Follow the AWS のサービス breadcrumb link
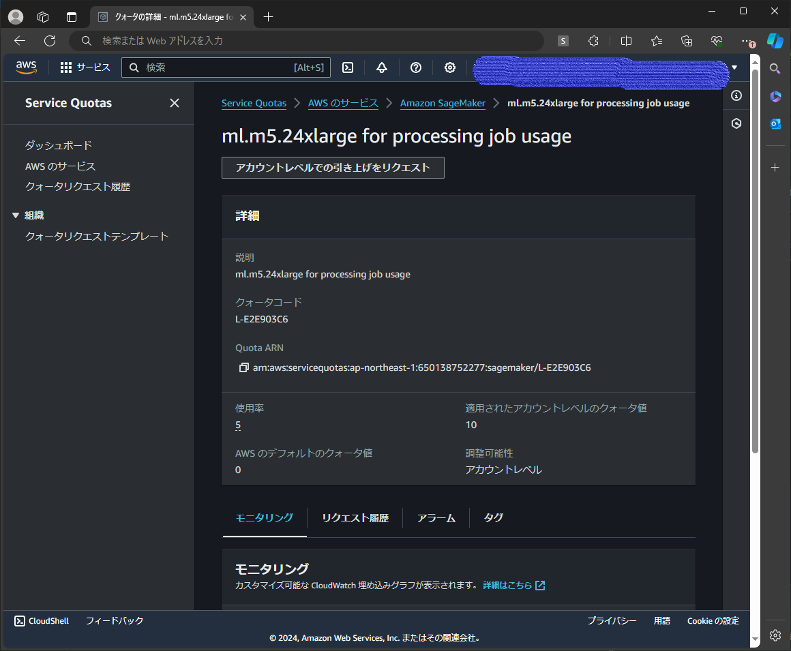This screenshot has width=791, height=651. [x=343, y=104]
